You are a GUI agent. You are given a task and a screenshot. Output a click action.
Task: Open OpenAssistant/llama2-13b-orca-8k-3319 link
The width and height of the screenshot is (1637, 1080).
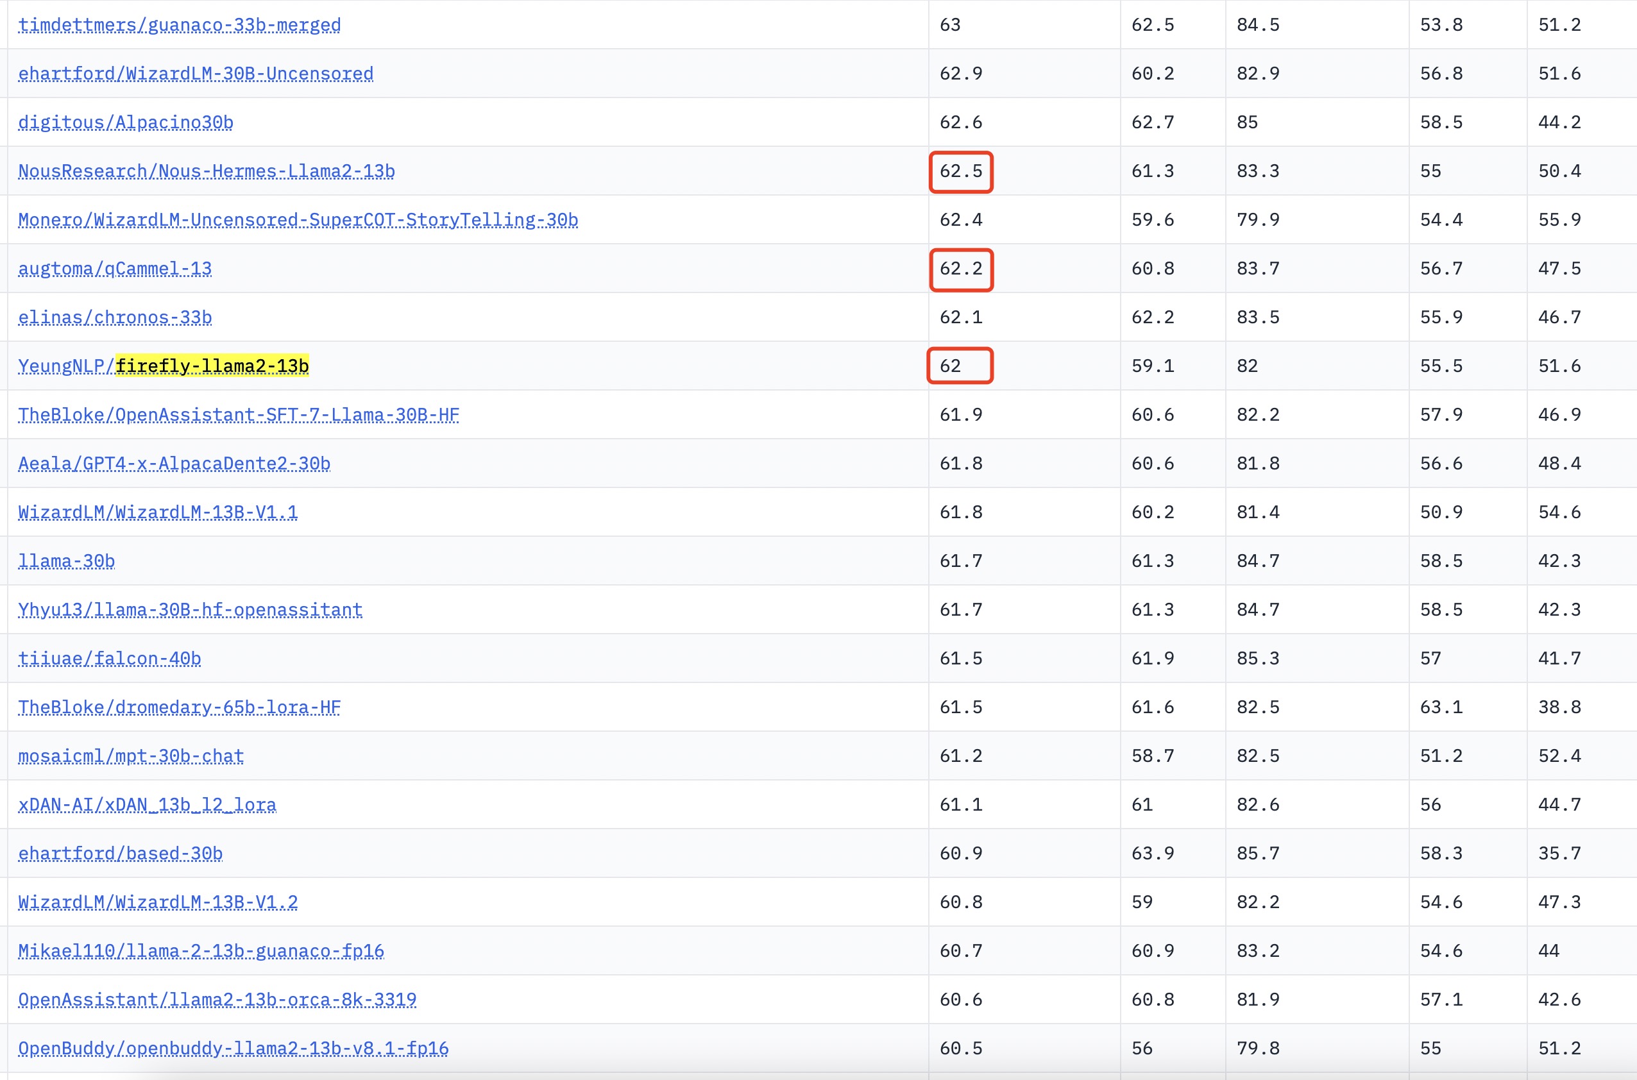217,1000
